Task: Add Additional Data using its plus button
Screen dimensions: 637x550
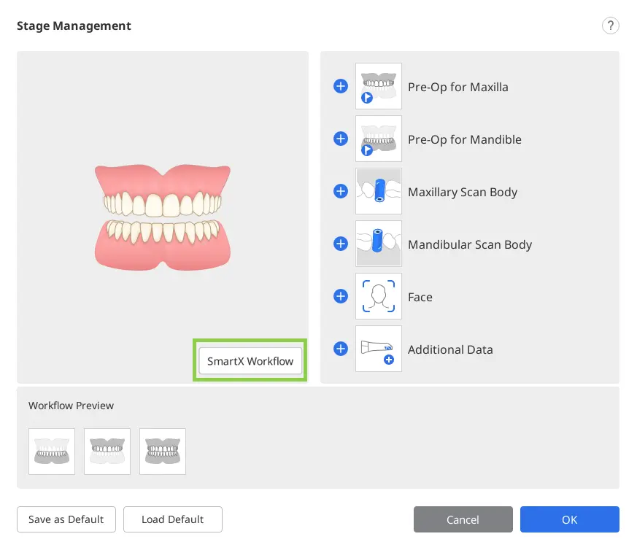Action: coord(340,349)
